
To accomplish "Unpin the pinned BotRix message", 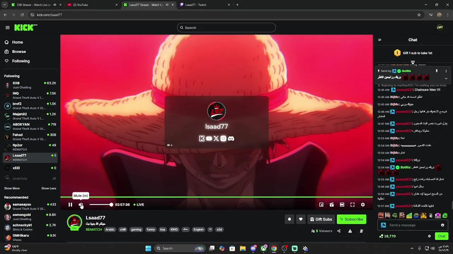I will [436, 71].
